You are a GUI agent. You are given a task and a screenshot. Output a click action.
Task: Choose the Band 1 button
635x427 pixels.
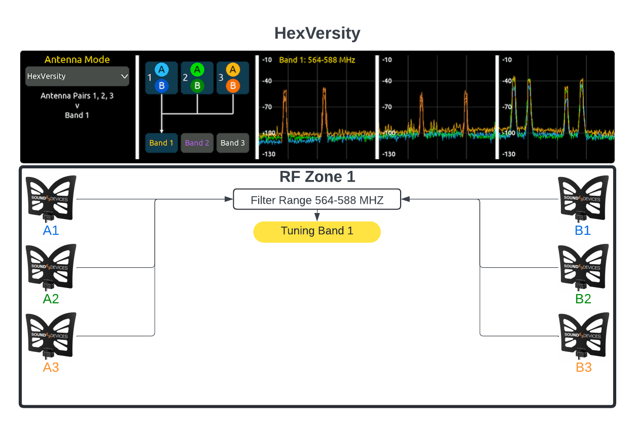click(x=161, y=143)
